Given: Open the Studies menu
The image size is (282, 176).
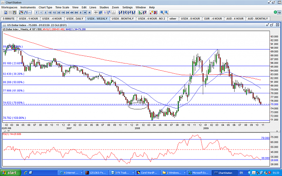Looking at the screenshot, I should [104, 7].
